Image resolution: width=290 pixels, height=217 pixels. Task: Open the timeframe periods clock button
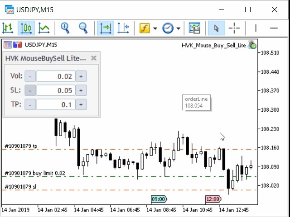(x=168, y=28)
